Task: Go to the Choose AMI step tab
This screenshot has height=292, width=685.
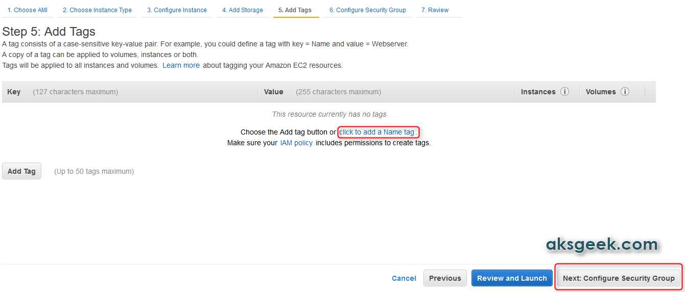Action: (28, 10)
